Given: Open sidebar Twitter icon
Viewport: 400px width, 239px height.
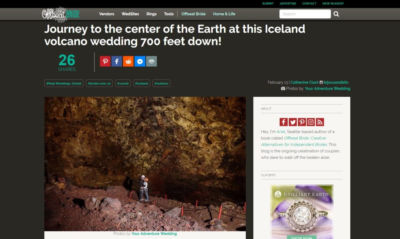Looking at the screenshot, I should [293, 122].
